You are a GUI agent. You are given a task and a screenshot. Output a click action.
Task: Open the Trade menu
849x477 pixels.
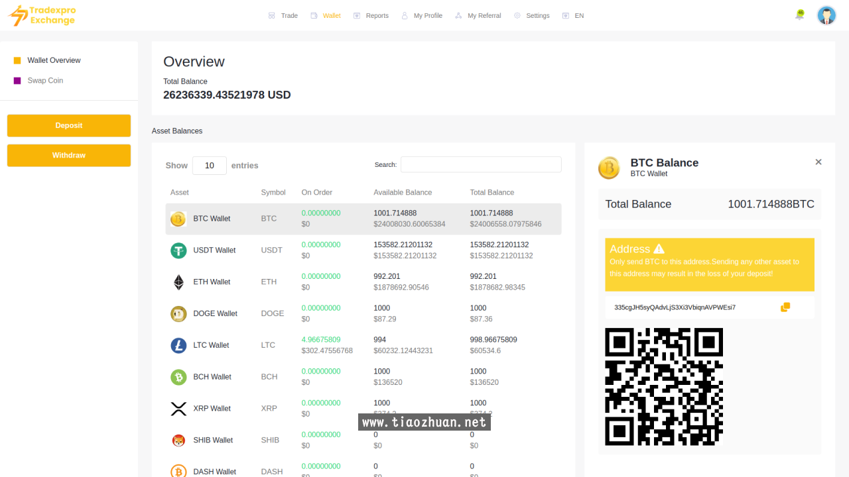[x=283, y=16]
